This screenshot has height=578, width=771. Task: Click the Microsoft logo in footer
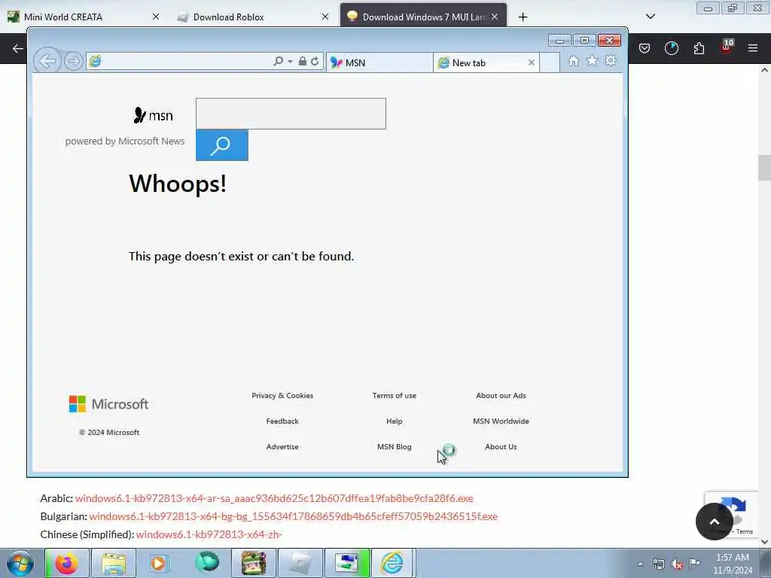(x=108, y=404)
